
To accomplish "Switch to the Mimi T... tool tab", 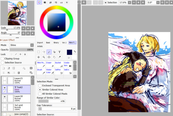I will coord(72,43).
